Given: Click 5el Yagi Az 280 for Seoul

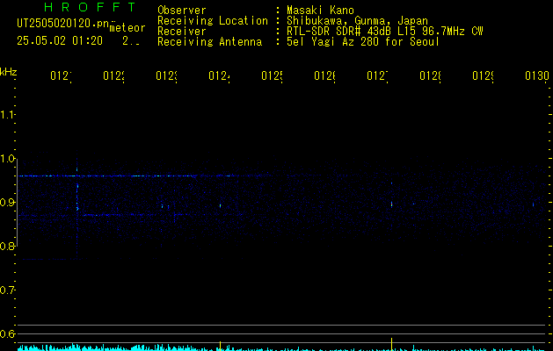Looking at the screenshot, I should (x=363, y=42).
